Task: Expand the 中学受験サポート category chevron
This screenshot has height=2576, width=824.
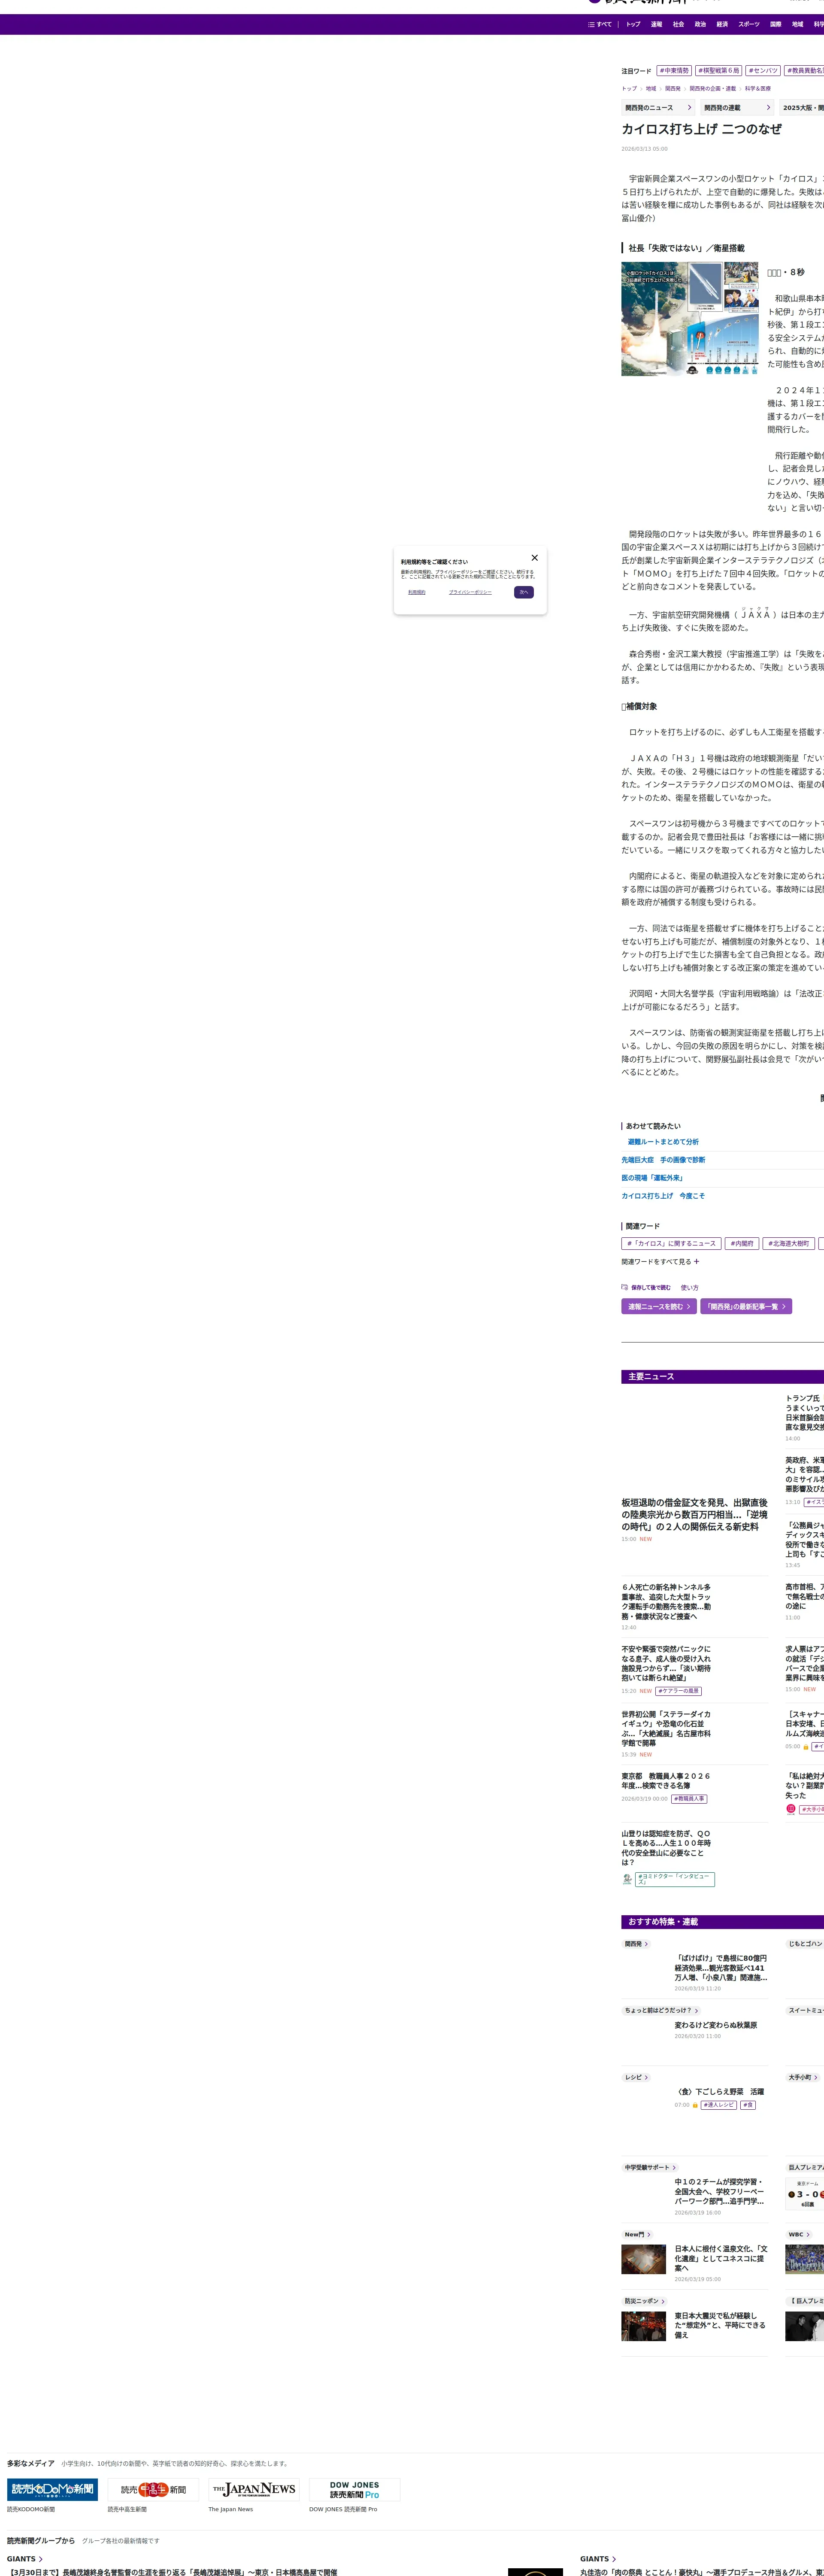Action: pos(674,2168)
